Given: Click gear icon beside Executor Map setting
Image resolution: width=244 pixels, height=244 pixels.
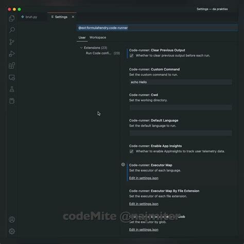Looking at the screenshot, I should (123, 165).
